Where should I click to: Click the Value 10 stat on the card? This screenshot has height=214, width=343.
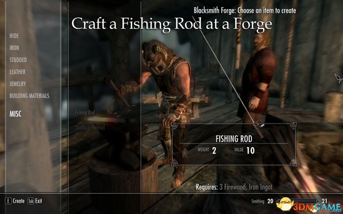(x=244, y=150)
